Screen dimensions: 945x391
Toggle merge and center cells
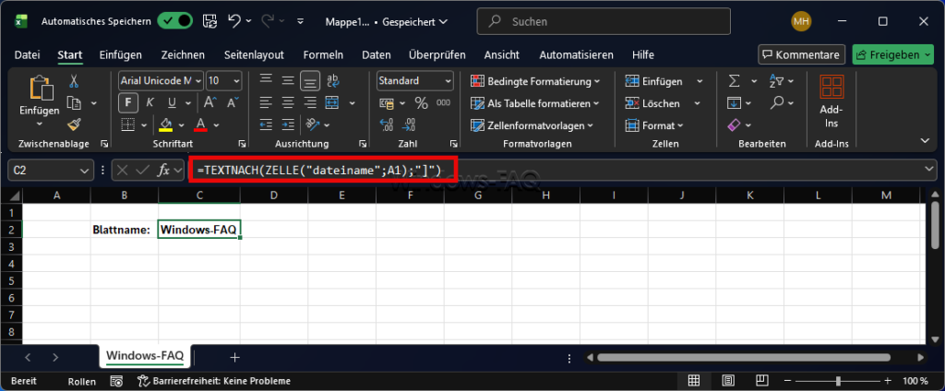tap(332, 102)
